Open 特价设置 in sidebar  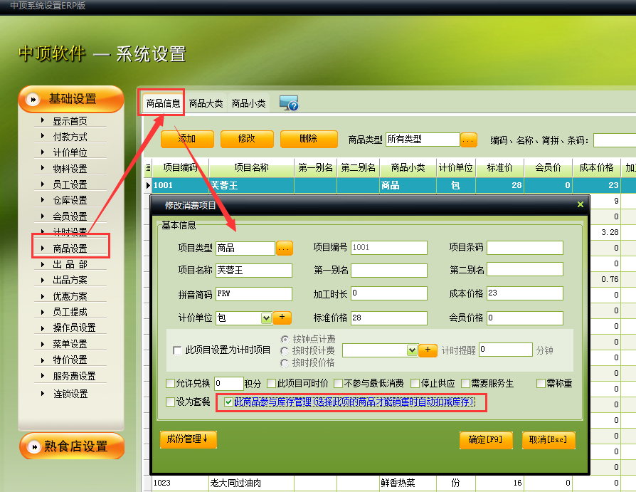(70, 360)
